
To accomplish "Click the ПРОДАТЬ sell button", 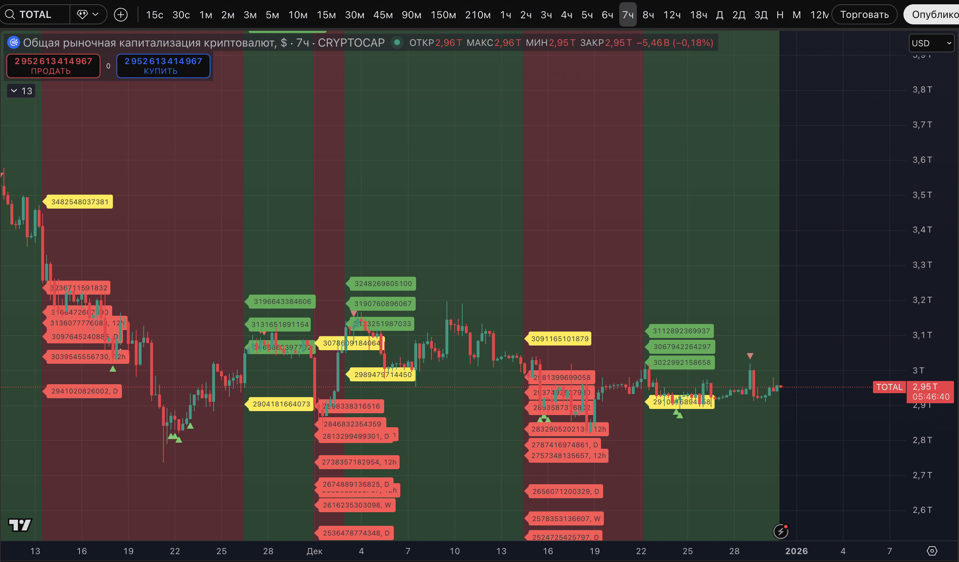I will [x=53, y=66].
